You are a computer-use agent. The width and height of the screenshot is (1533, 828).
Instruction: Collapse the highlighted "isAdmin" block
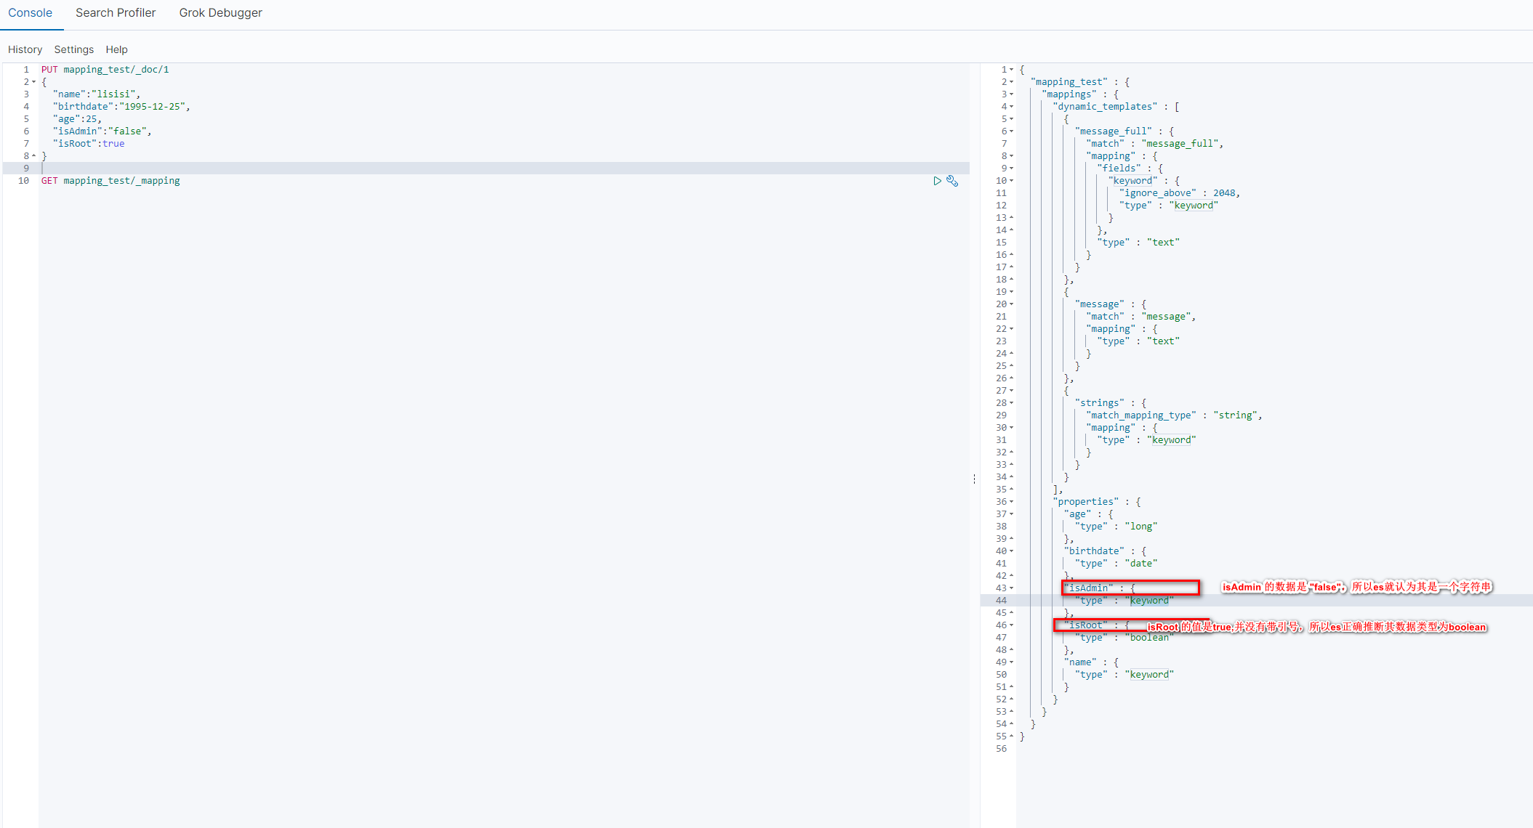click(1011, 588)
